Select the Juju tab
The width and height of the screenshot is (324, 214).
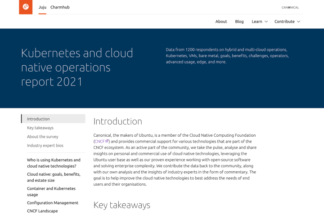(x=42, y=7)
